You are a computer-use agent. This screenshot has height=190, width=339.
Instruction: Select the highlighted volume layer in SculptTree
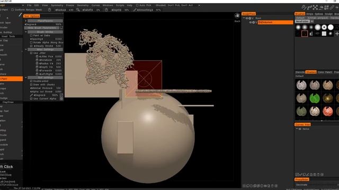pos(275,22)
